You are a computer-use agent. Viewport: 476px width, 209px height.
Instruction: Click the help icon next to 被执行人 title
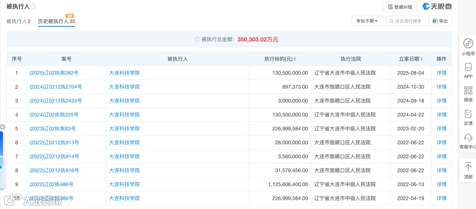tap(33, 6)
